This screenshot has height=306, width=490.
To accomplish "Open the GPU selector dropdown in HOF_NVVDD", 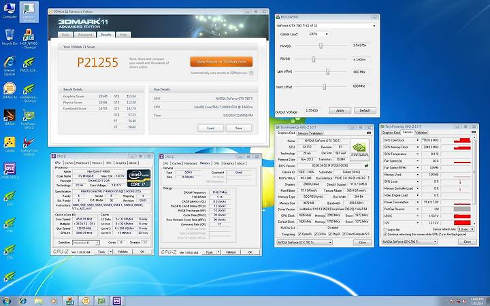I will click(325, 26).
